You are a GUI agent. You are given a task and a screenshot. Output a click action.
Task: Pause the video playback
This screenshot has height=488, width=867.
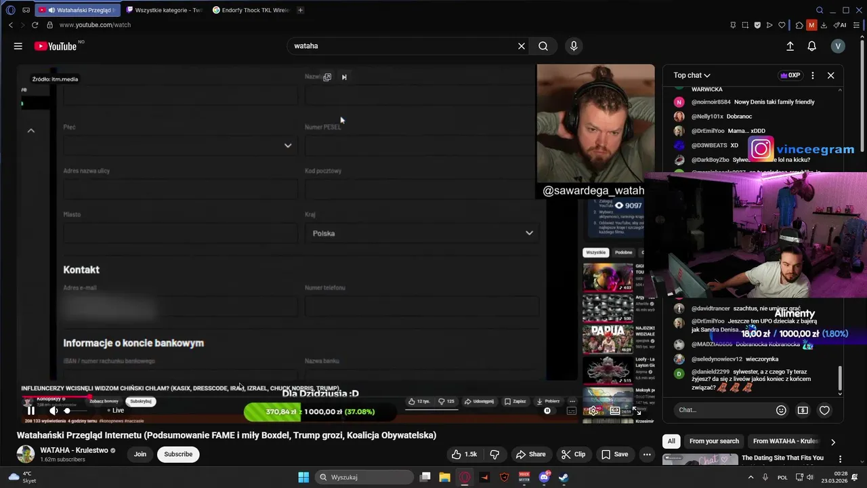click(x=30, y=411)
